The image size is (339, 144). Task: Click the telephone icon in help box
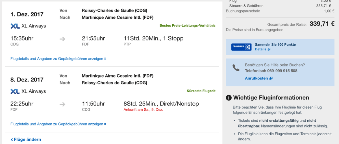(x=236, y=68)
